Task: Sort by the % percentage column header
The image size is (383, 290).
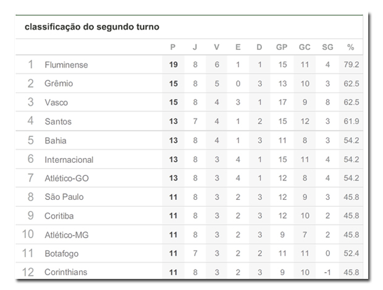Action: coord(350,48)
